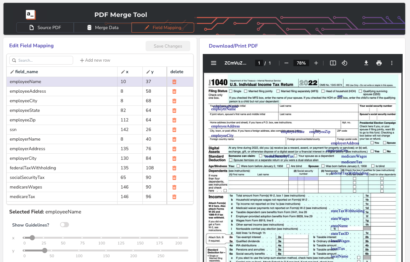Remove the medicareTax field row
The image size is (410, 262).
(x=174, y=197)
